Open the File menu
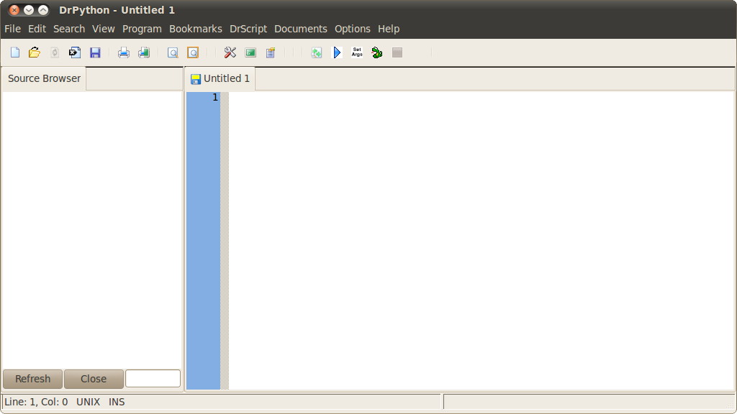The width and height of the screenshot is (737, 414). click(13, 29)
